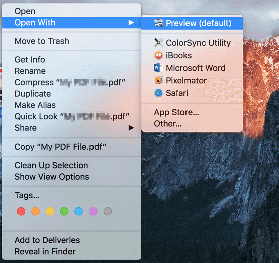Open the file with Safari
Viewport: 279px width, 263px height.
tap(192, 93)
